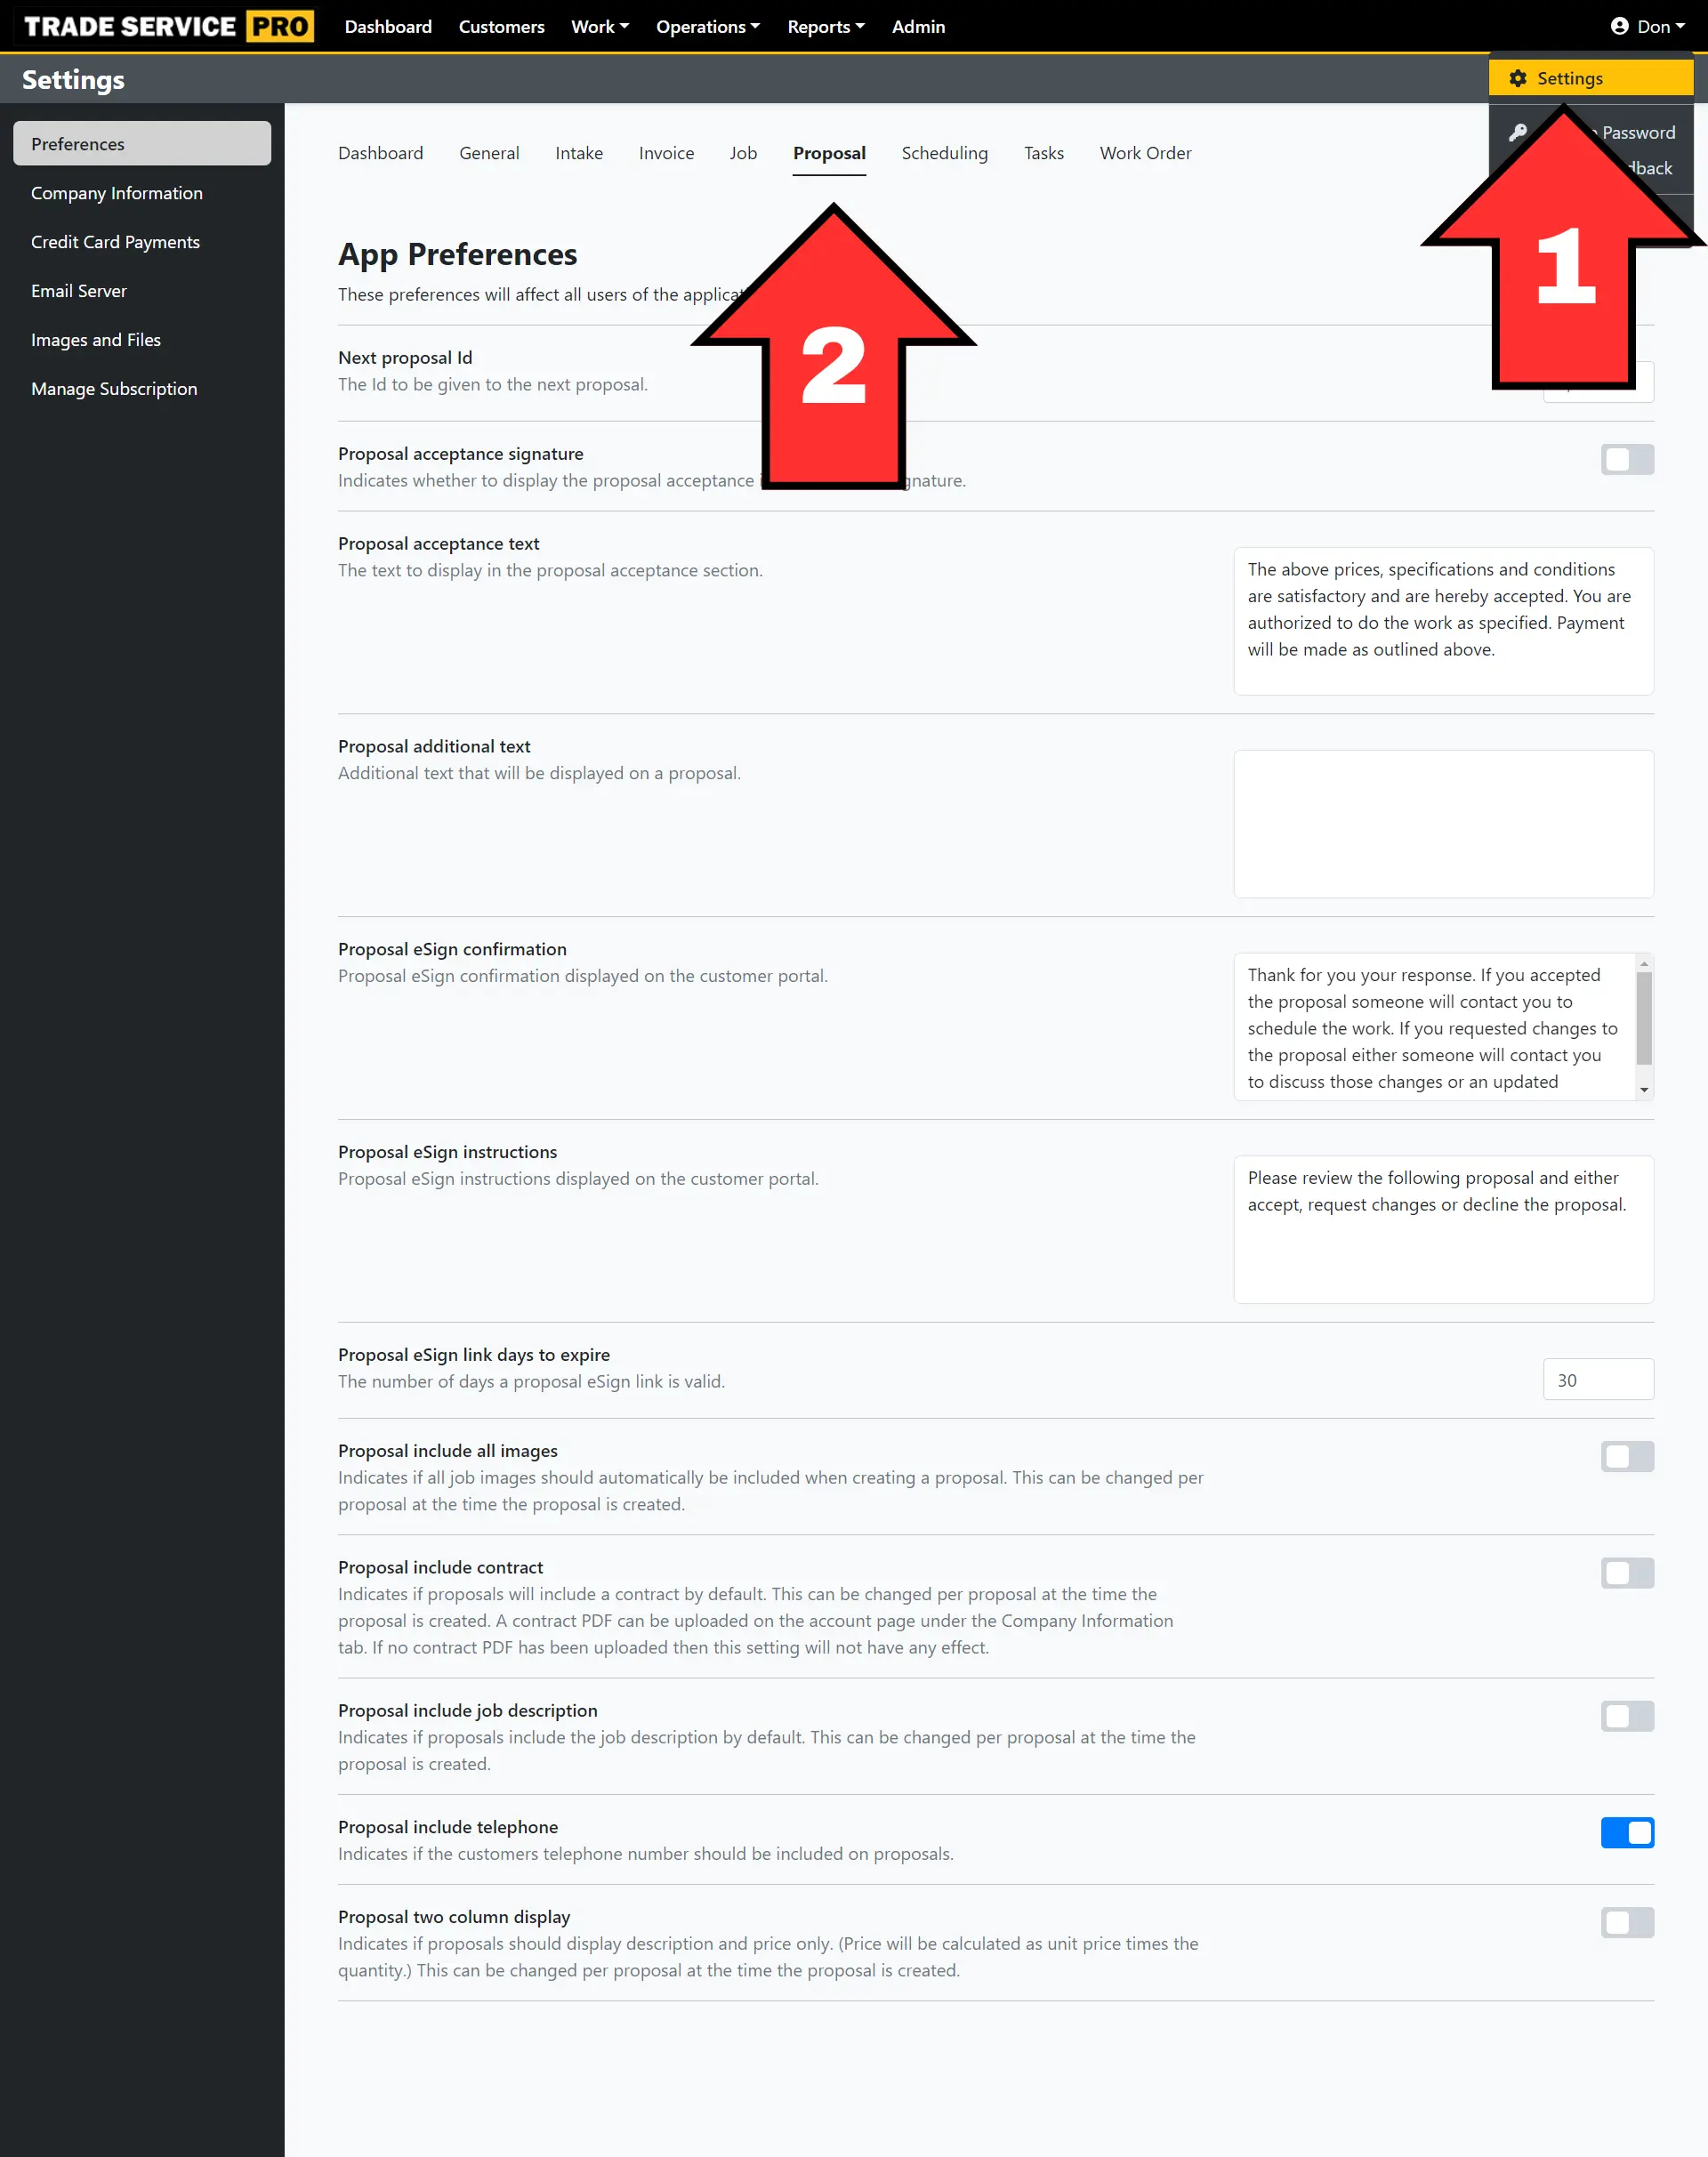This screenshot has width=1708, height=2157.
Task: Click the Customers menu icon
Action: [x=501, y=27]
